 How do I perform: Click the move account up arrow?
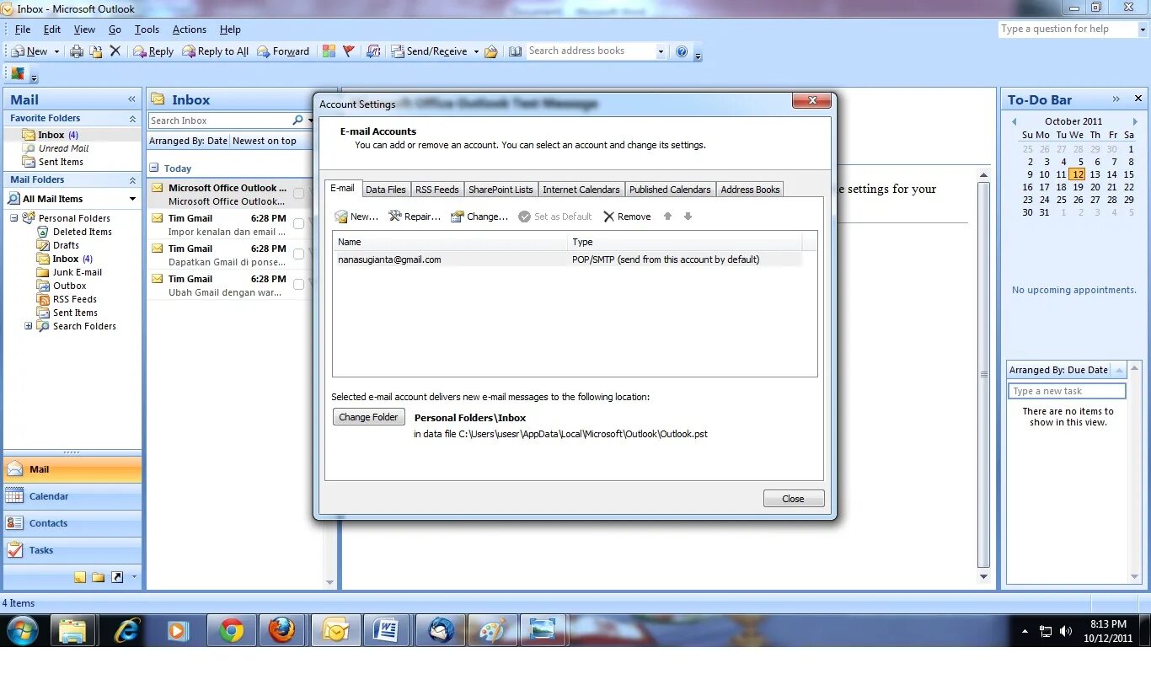click(x=667, y=217)
